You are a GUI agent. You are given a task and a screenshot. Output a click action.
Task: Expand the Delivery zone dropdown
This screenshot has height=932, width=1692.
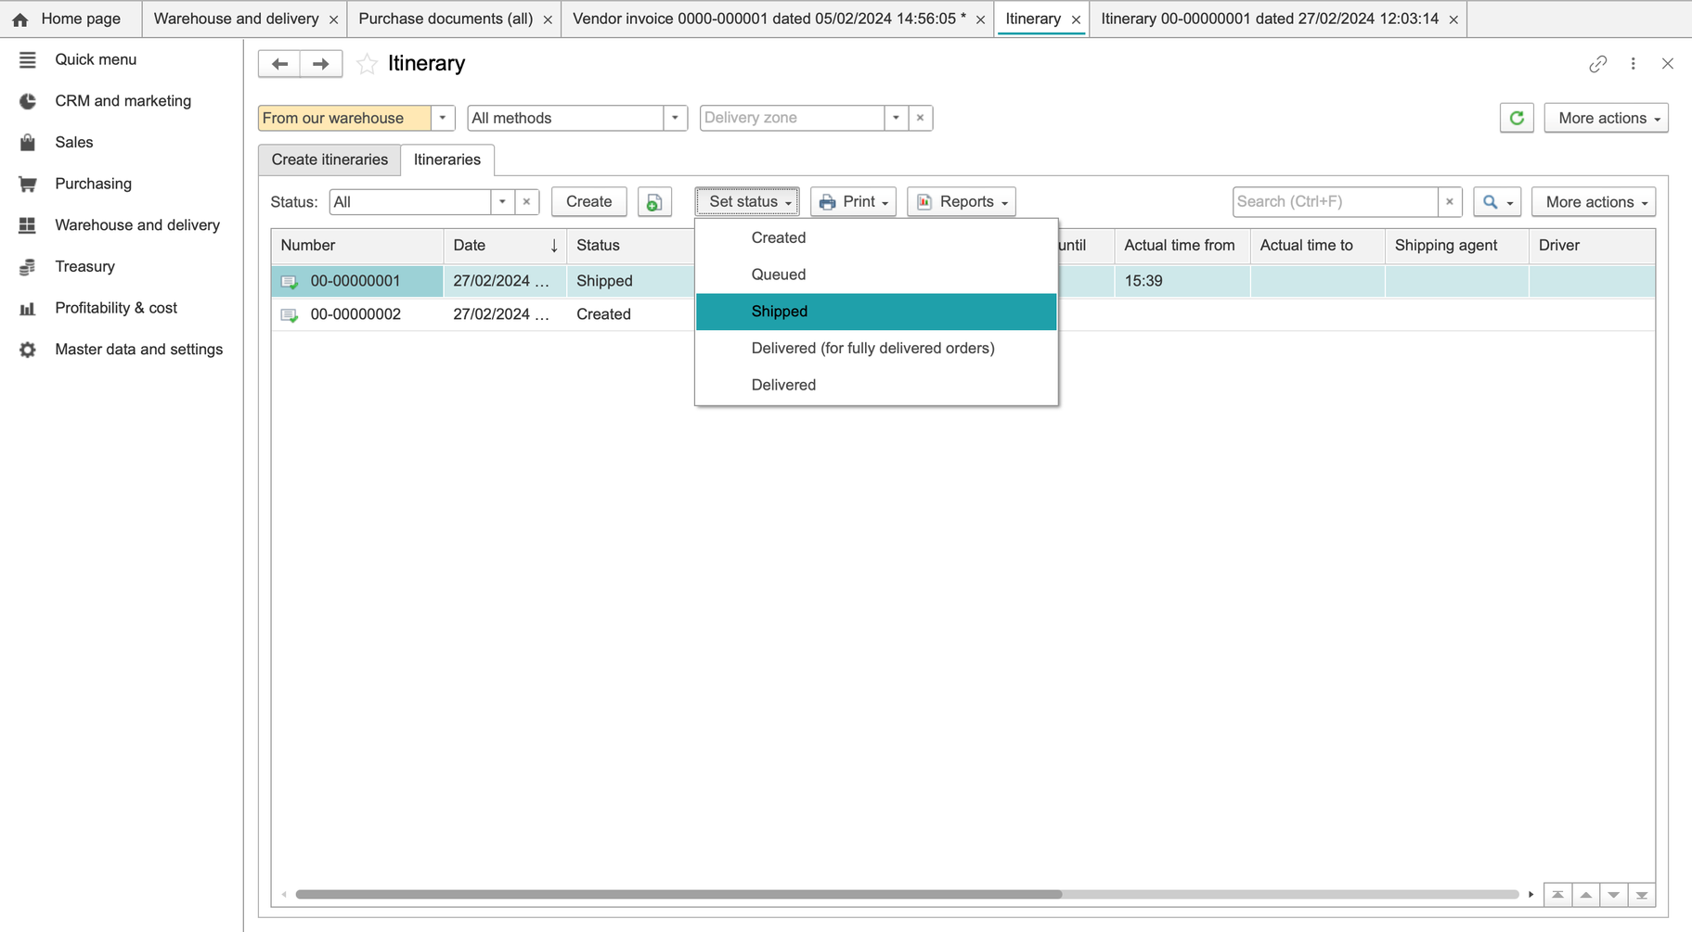coord(896,118)
